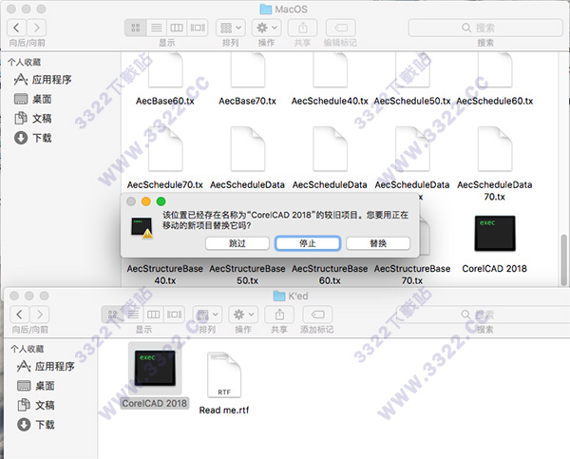Image resolution: width=570 pixels, height=459 pixels.
Task: Select AecSchedule50.tx file icon
Action: [412, 69]
